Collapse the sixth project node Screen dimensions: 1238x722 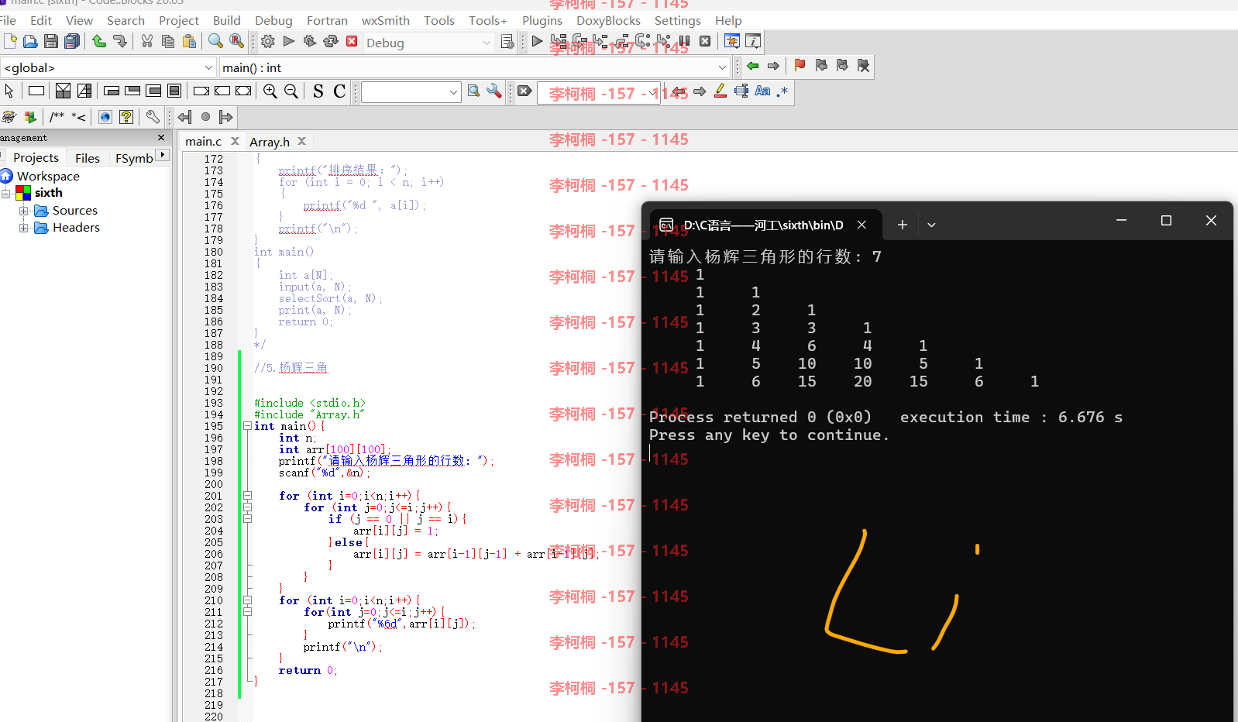[6, 193]
